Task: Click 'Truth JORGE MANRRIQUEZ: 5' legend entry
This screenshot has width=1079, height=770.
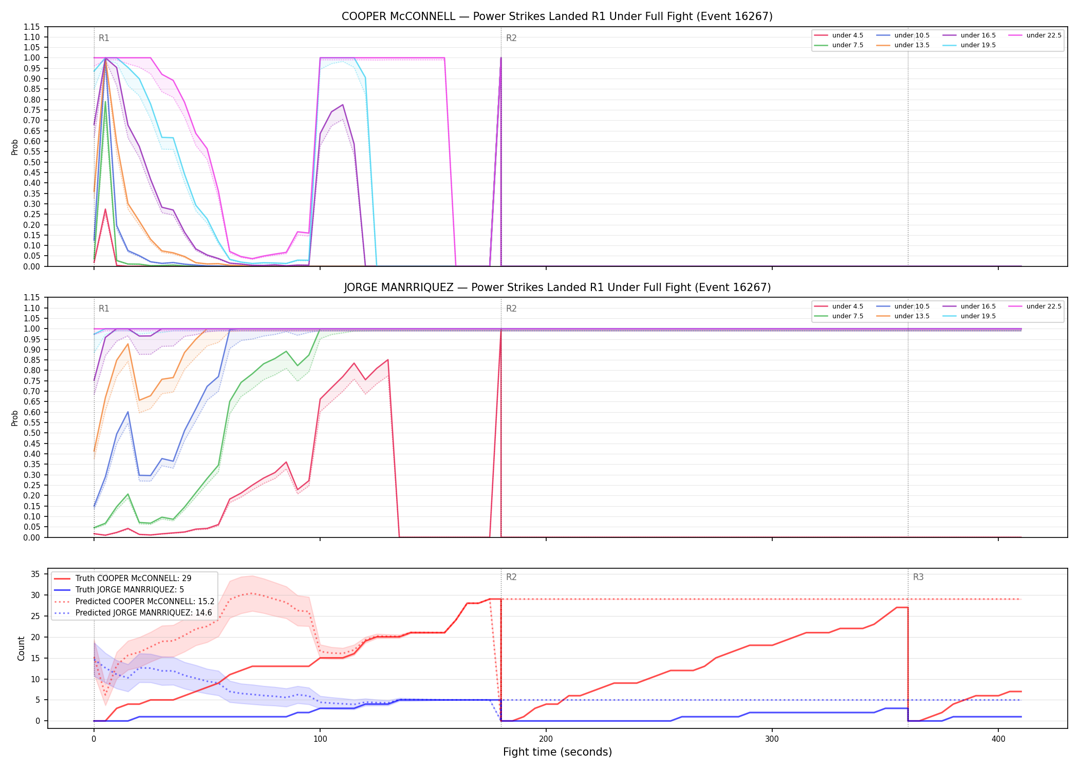Action: point(119,590)
